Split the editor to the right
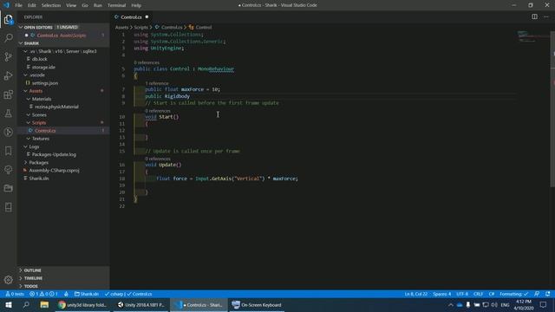555x312 pixels. pyautogui.click(x=534, y=16)
